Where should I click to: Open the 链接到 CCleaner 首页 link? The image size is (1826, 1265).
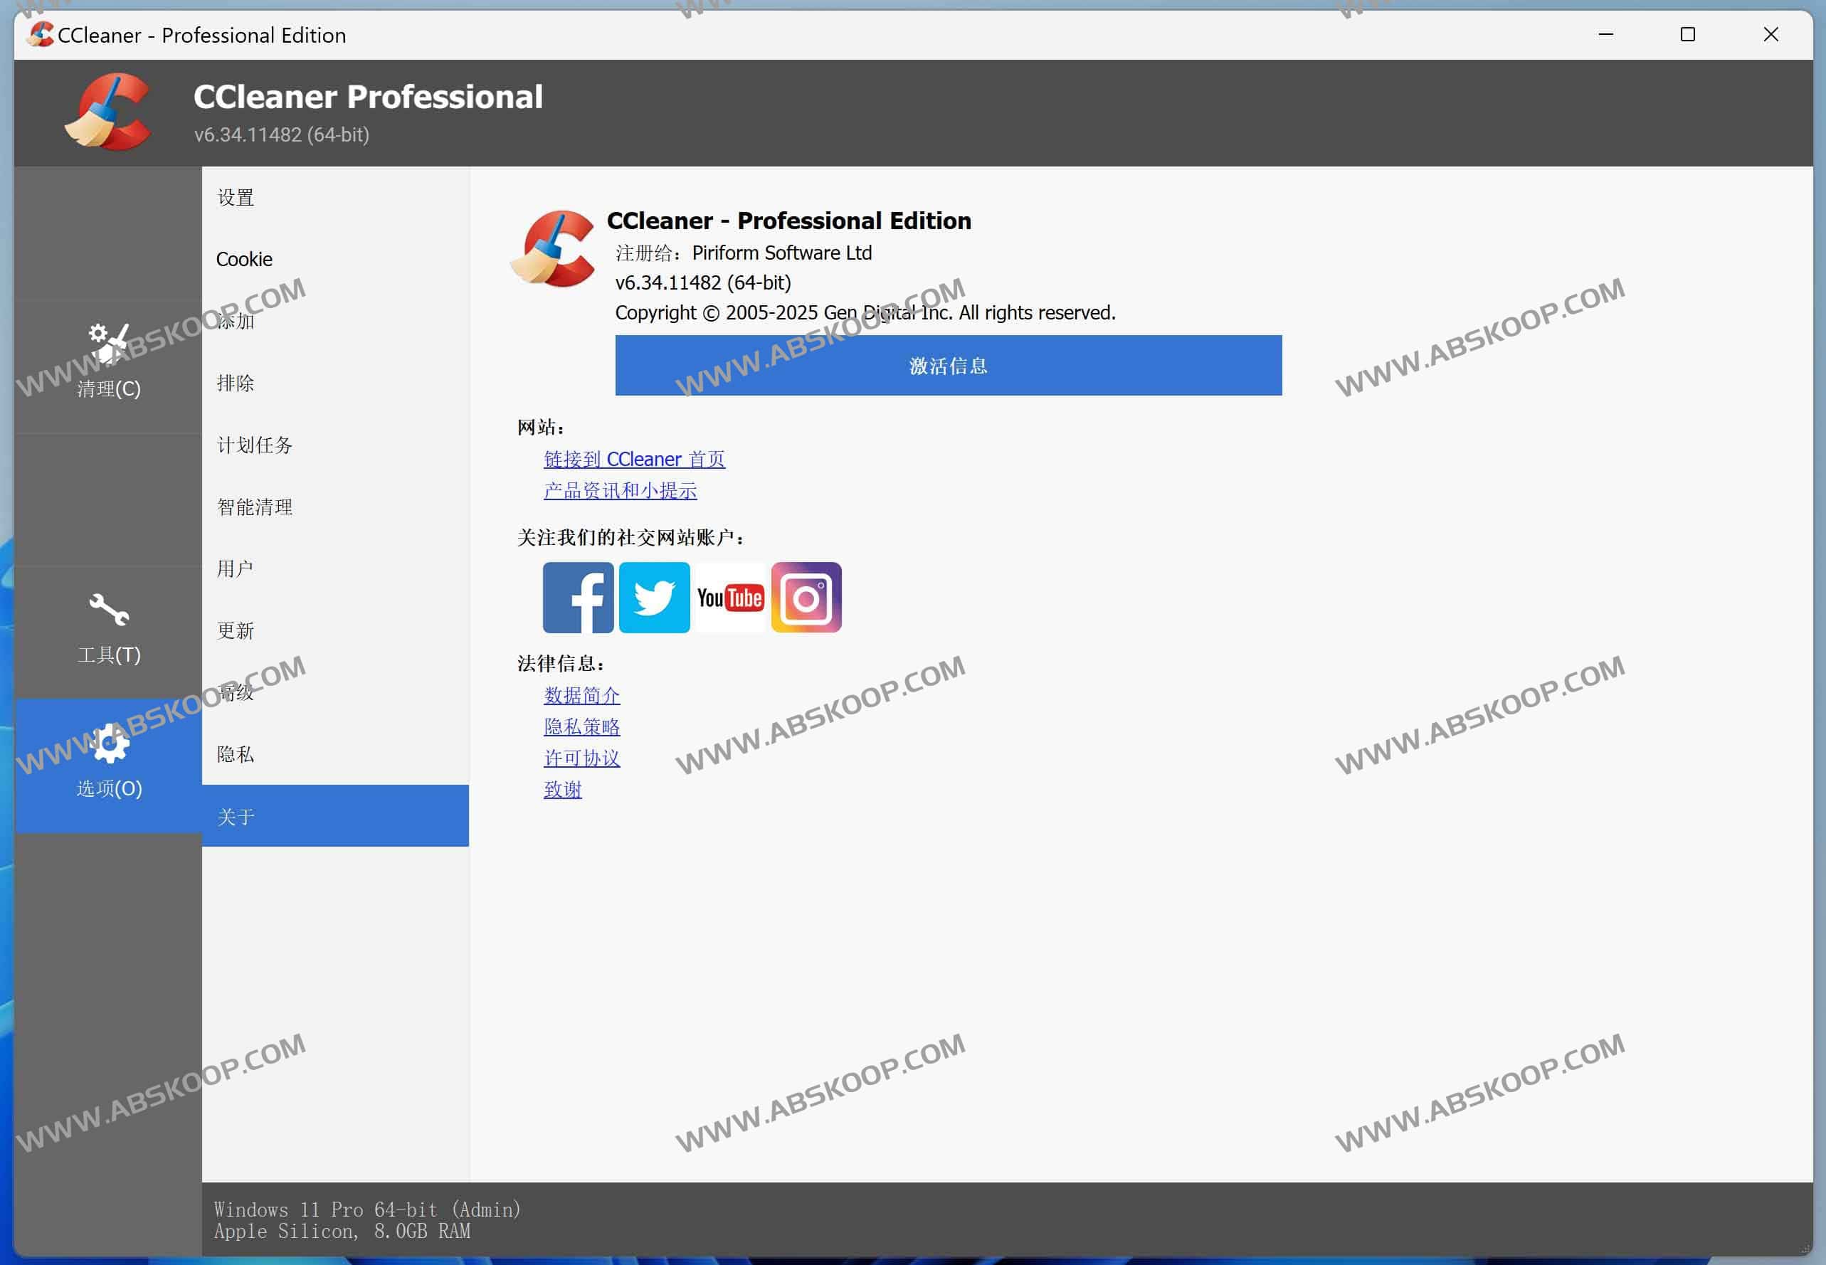[x=634, y=459]
